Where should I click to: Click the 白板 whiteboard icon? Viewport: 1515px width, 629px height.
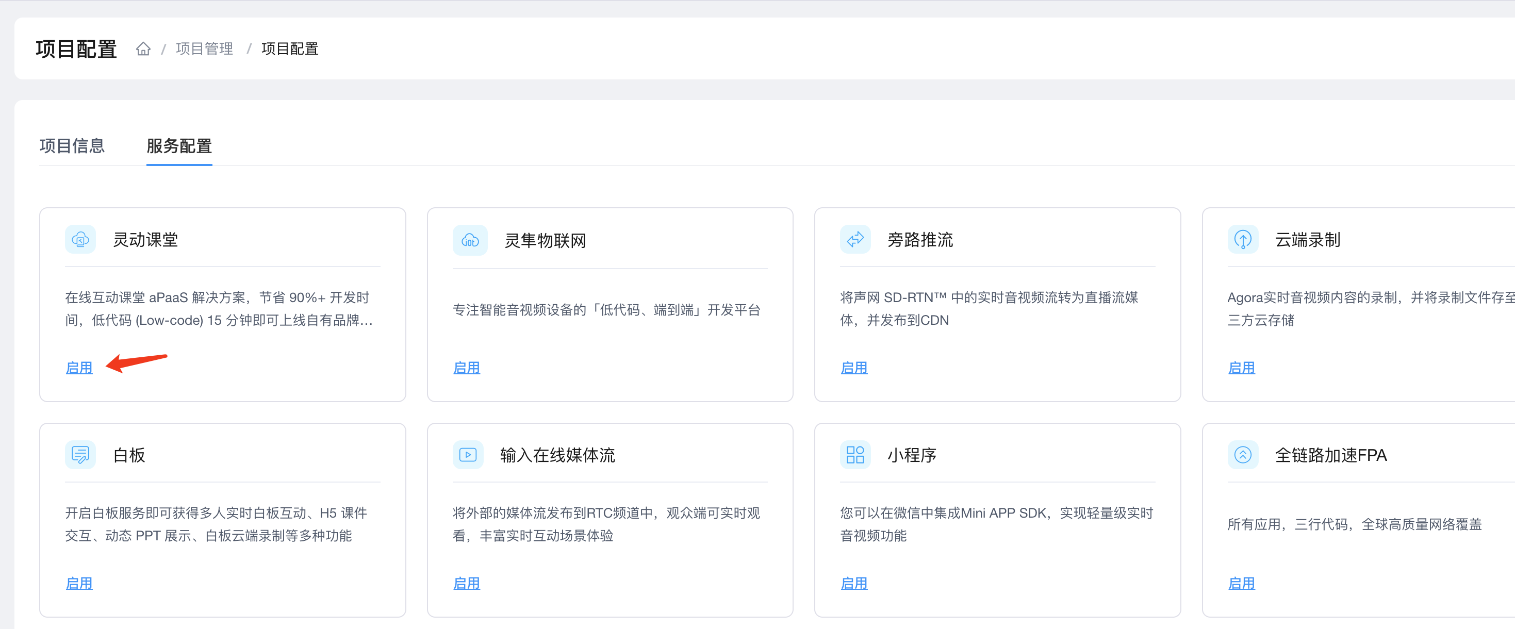80,454
